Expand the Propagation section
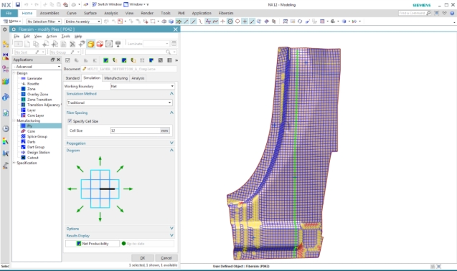Image resolution: width=457 pixels, height=271 pixels. point(171,143)
